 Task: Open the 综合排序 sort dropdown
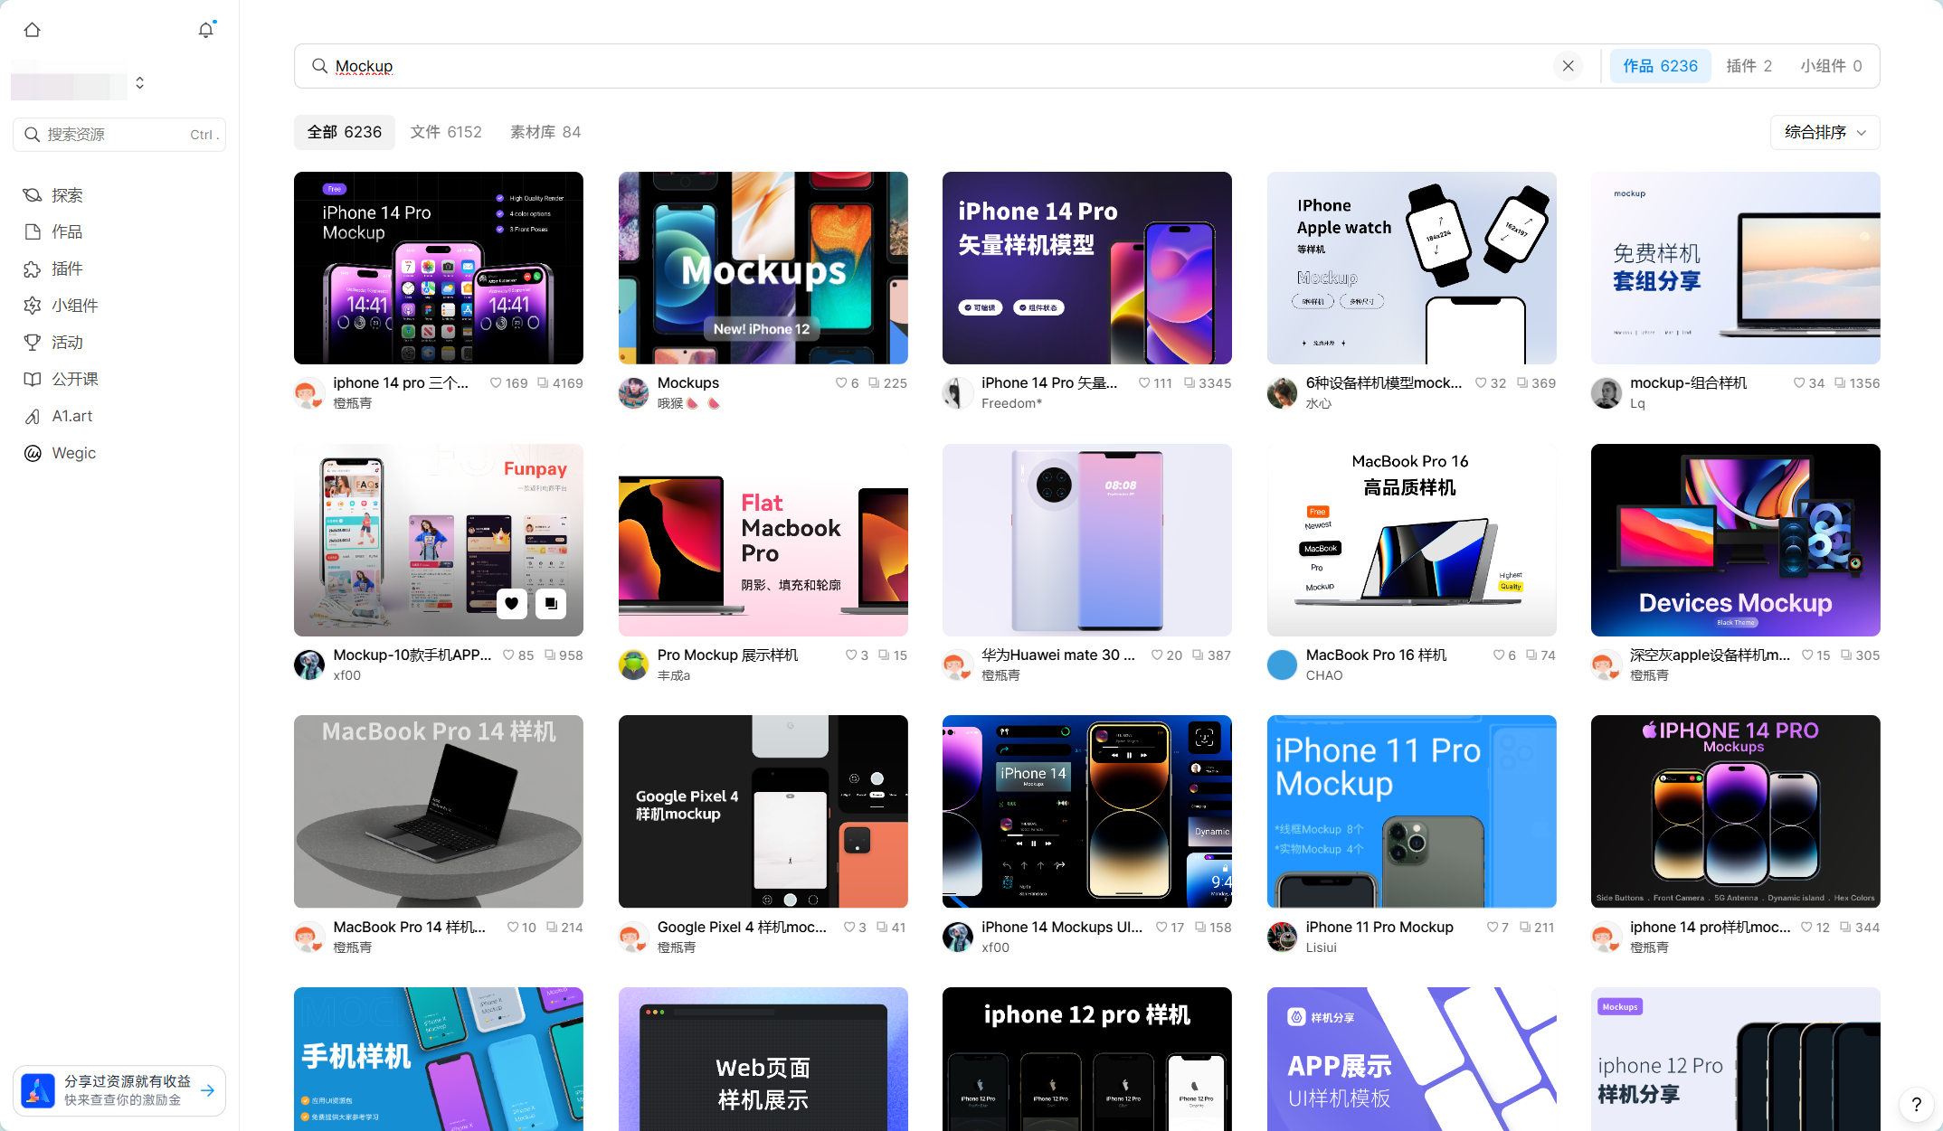[x=1825, y=132]
